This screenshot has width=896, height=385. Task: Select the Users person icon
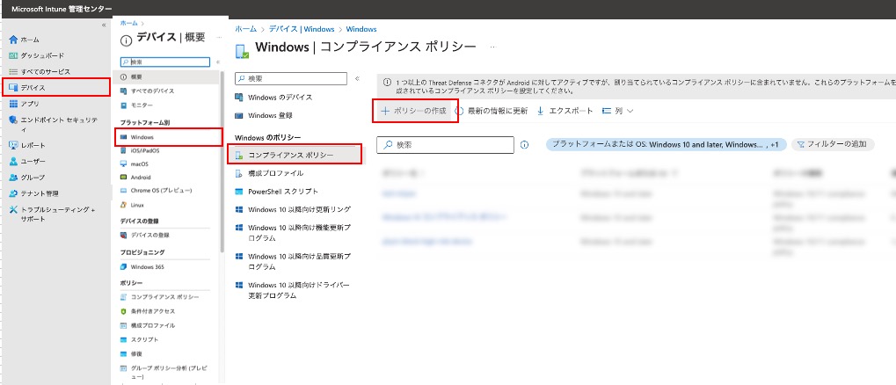(x=14, y=161)
